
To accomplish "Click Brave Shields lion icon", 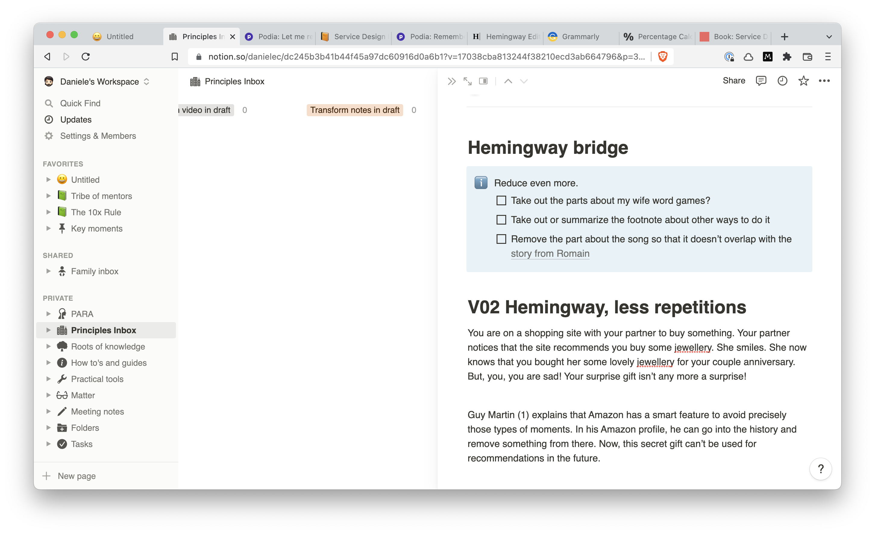I will pyautogui.click(x=663, y=57).
